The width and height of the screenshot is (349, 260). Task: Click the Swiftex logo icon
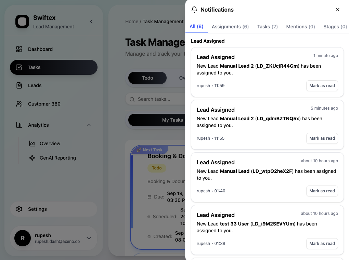(22, 22)
